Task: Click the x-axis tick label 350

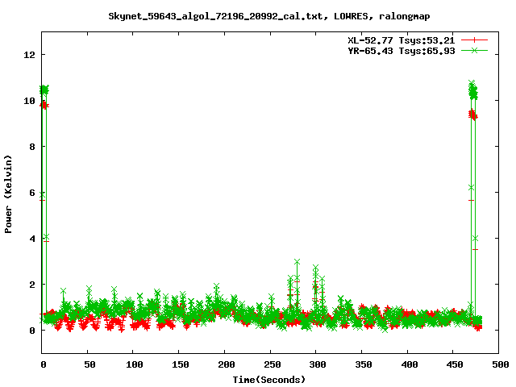Action: coord(363,364)
